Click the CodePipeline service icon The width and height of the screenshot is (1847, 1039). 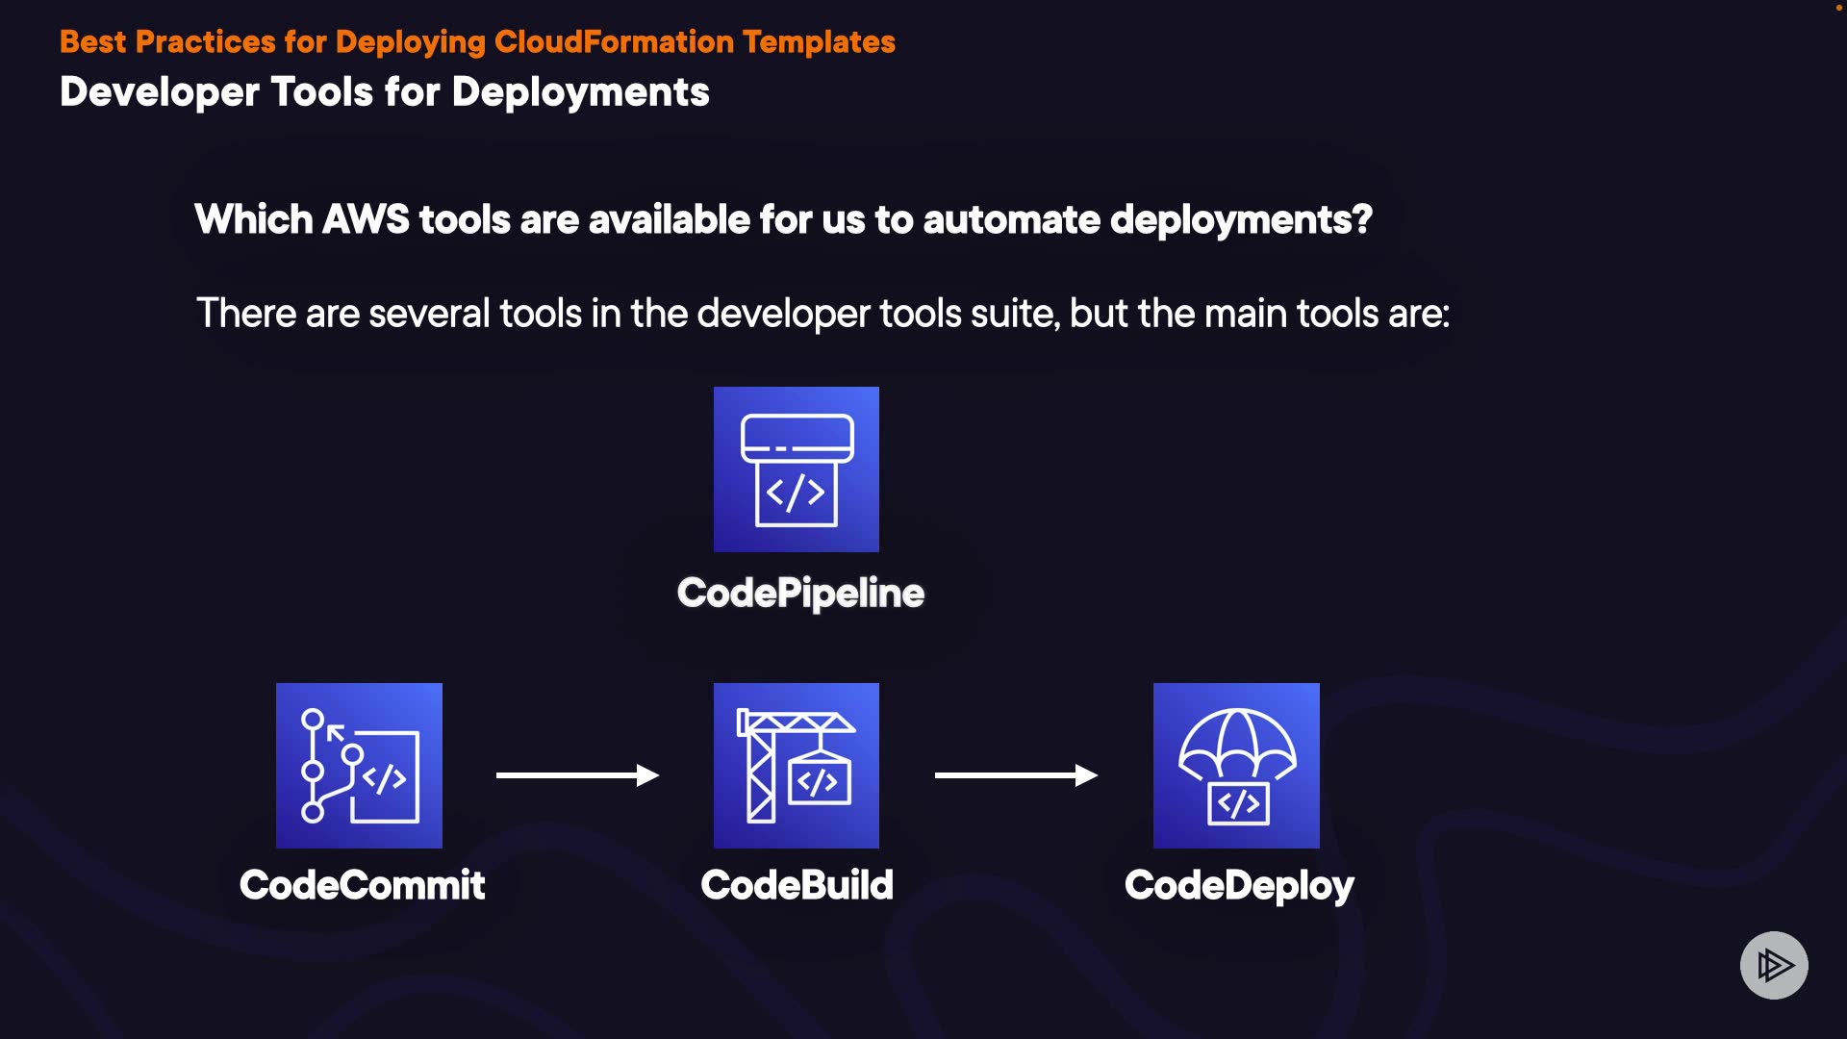[796, 469]
